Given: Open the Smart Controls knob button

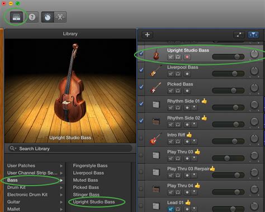Looking at the screenshot, I should pos(48,17).
